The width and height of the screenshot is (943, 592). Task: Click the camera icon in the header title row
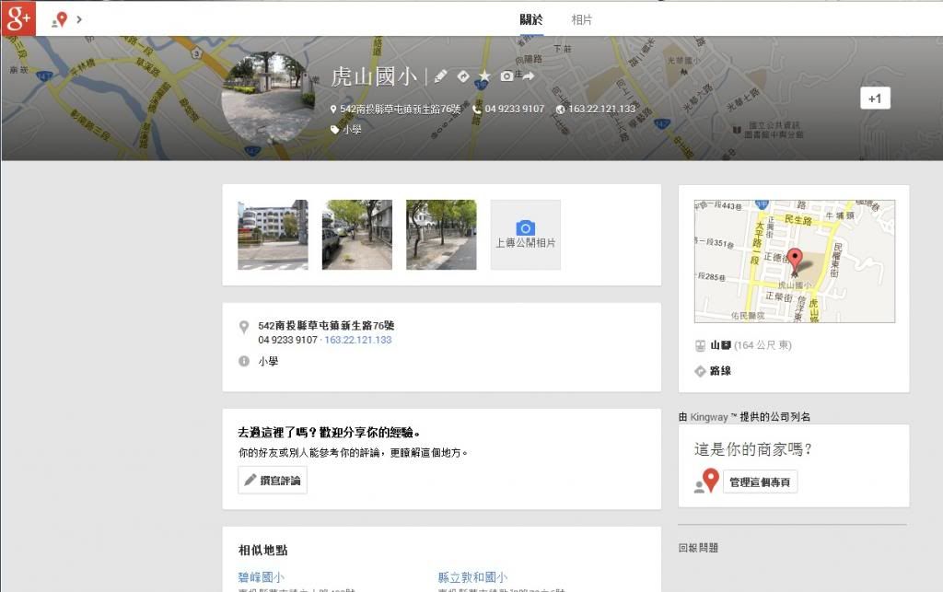pos(507,76)
